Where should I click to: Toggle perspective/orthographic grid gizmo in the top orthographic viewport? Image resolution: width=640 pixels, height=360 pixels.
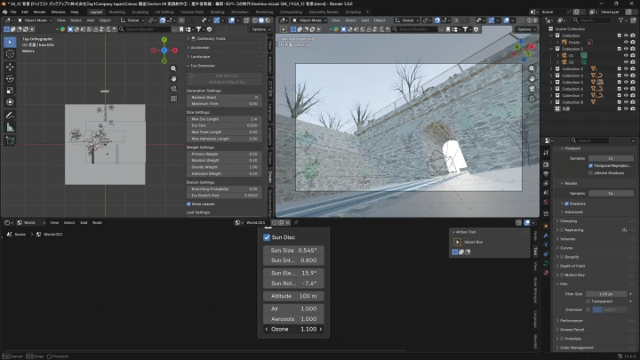coord(173,99)
